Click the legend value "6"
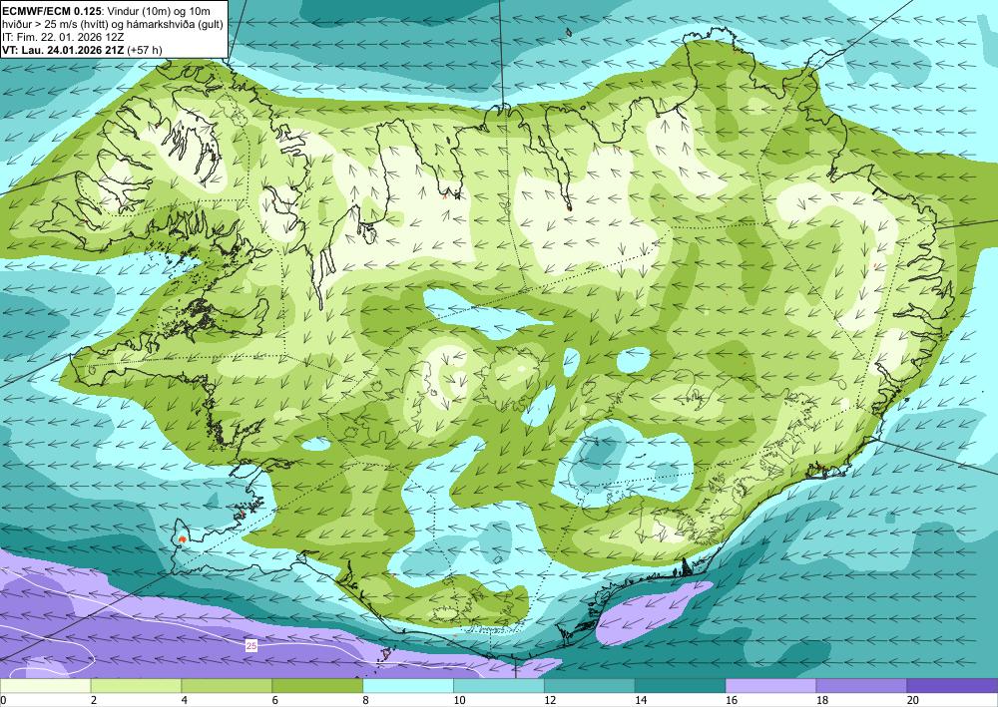This screenshot has width=998, height=707. [275, 700]
